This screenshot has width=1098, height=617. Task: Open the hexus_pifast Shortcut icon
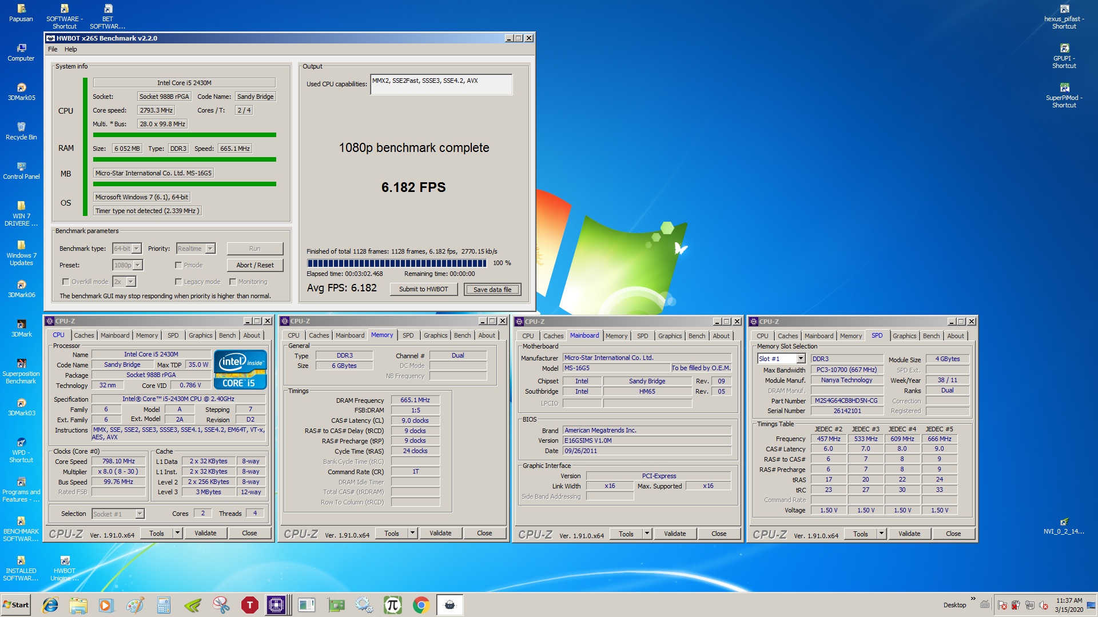[x=1064, y=16]
